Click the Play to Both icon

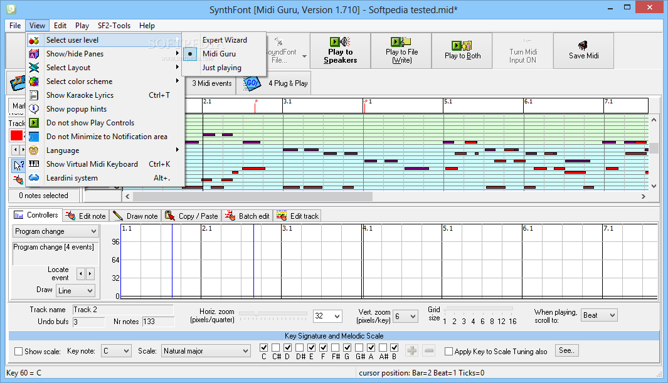[462, 45]
